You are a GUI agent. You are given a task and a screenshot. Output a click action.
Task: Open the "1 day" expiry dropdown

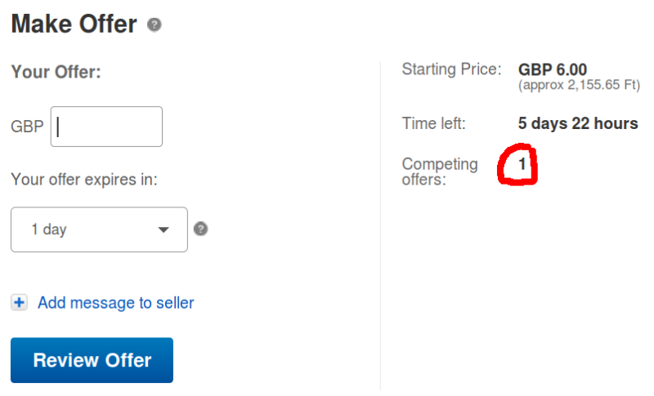coord(99,229)
